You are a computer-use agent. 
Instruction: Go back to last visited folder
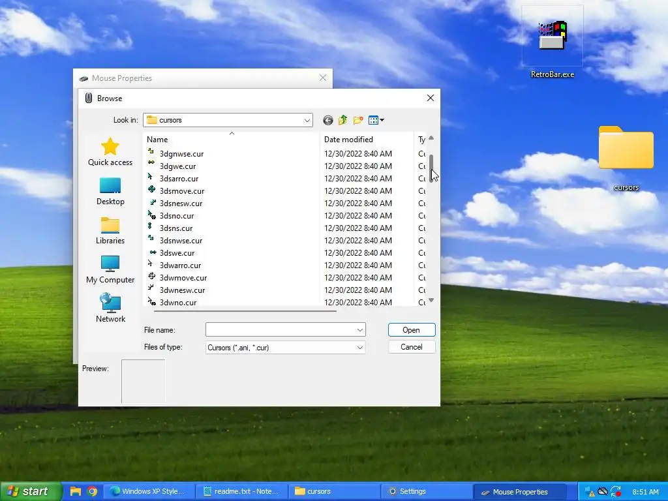[x=327, y=120]
